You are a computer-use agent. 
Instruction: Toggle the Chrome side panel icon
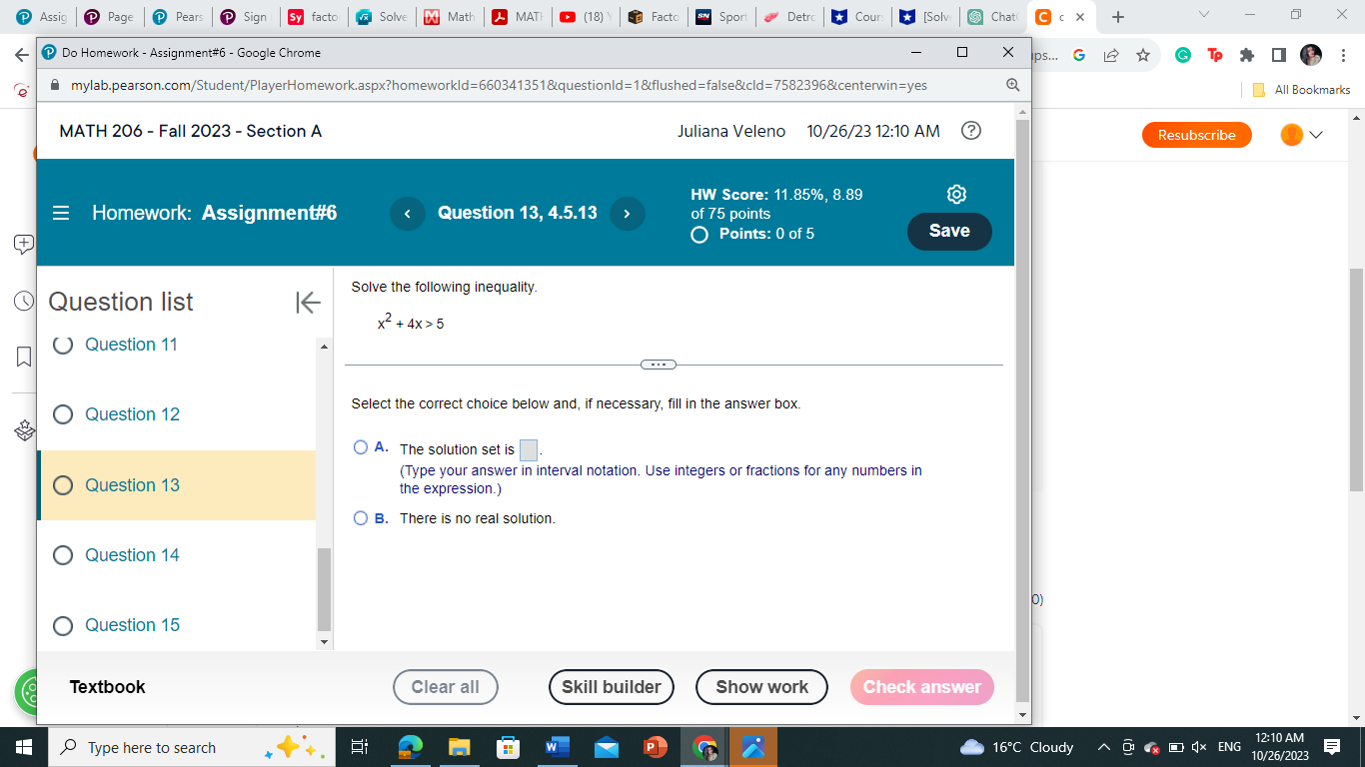click(1278, 56)
